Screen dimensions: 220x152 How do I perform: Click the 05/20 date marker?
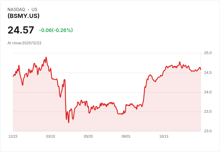click(88, 136)
